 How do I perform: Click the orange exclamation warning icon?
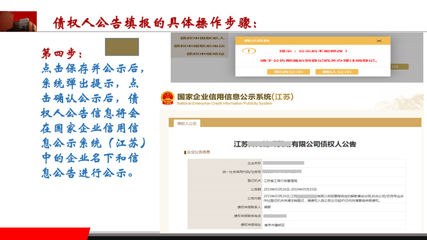click(247, 51)
